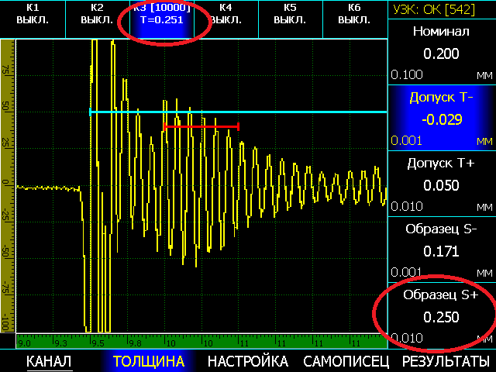
Task: Click the green time axis scale
Action: click(x=201, y=342)
